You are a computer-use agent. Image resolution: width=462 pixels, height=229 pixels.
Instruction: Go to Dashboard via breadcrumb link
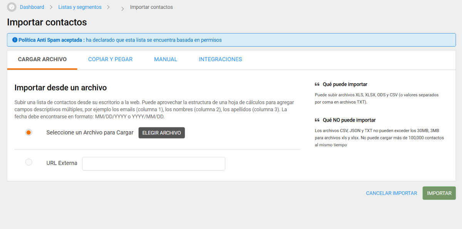click(x=32, y=7)
